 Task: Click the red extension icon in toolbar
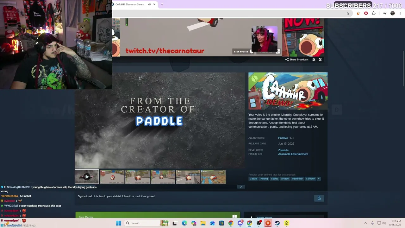coord(366,13)
